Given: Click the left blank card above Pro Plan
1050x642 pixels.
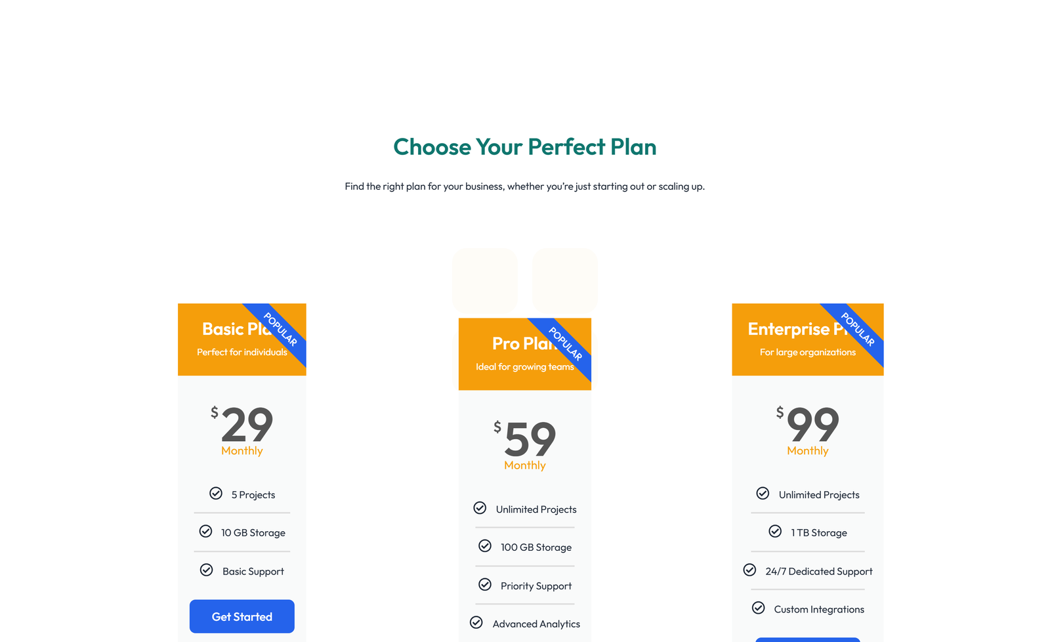Looking at the screenshot, I should (485, 280).
